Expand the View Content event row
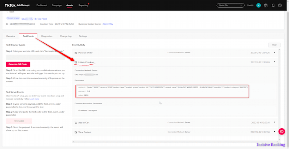This screenshot has width=289, height=149. coord(274,132)
